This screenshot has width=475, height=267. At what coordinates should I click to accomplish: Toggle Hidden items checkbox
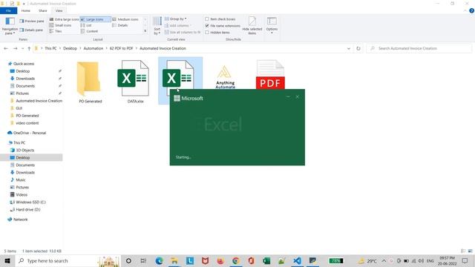pyautogui.click(x=217, y=33)
